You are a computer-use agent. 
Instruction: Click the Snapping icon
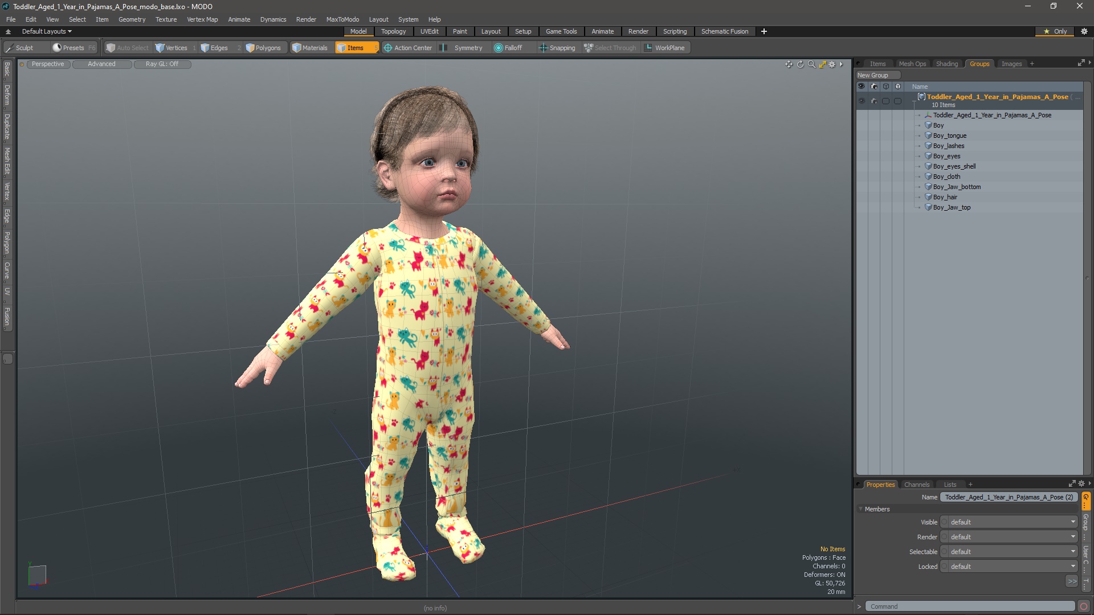pyautogui.click(x=543, y=48)
